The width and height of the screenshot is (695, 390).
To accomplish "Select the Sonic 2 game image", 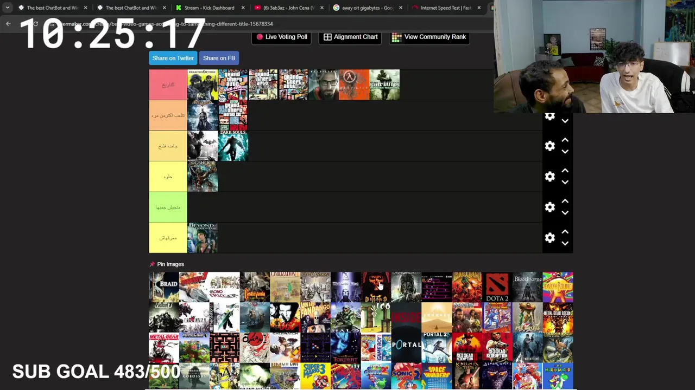I will 406,376.
